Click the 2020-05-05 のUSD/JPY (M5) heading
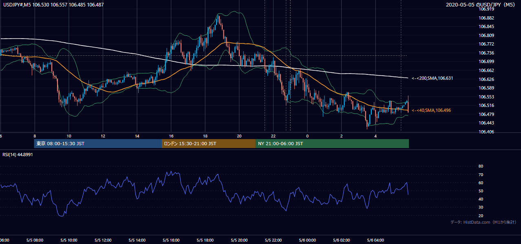The height and width of the screenshot is (244, 521). click(481, 4)
